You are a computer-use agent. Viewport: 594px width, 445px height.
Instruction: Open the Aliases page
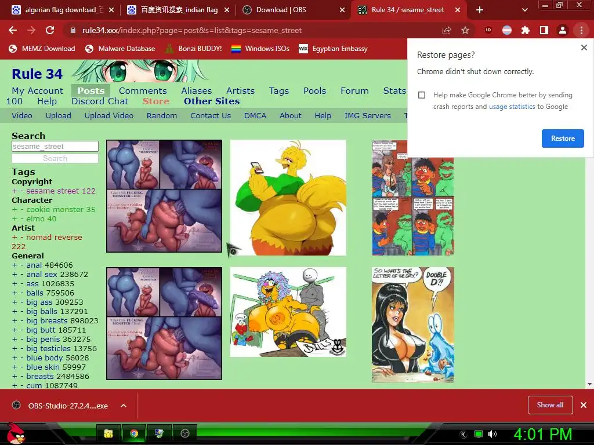pos(196,91)
